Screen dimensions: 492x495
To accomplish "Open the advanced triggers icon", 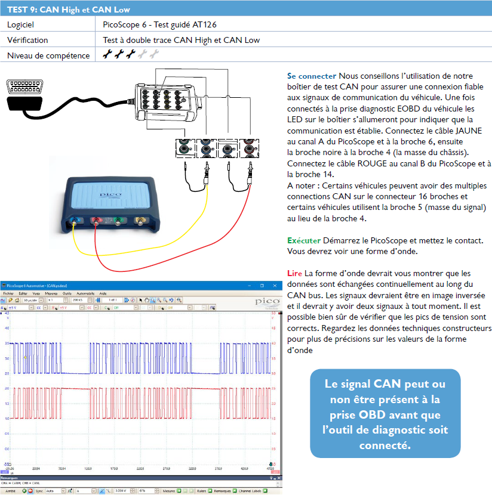I will click(70, 491).
